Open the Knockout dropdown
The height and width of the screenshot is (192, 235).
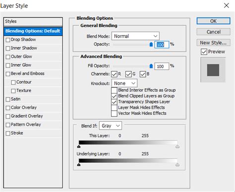124,83
